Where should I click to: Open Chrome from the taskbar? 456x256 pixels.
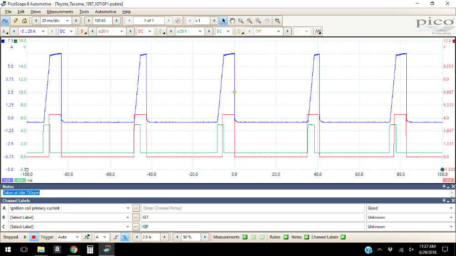[x=73, y=249]
